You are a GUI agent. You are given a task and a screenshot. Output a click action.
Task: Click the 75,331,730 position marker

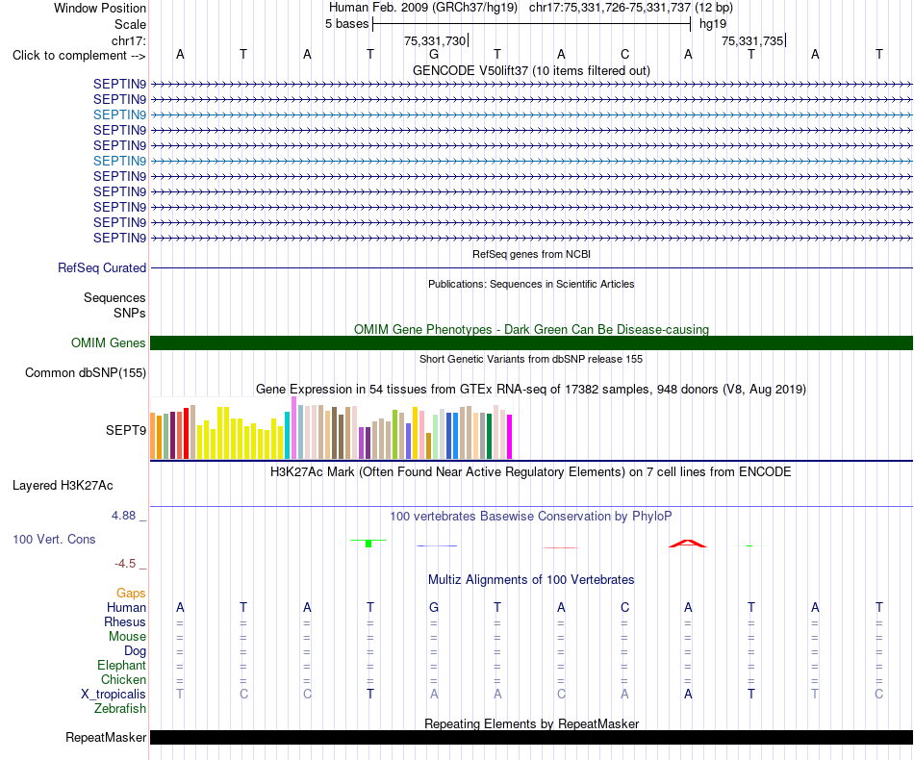pos(435,40)
